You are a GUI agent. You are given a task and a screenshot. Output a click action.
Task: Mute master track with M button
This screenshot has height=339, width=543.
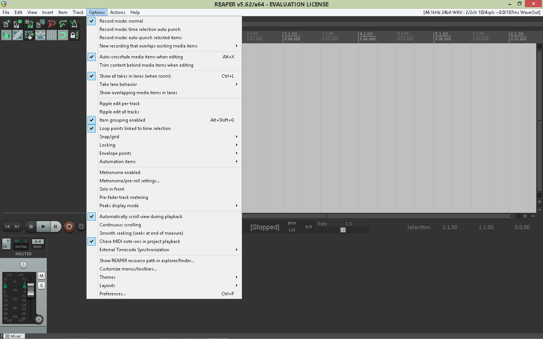pyautogui.click(x=41, y=276)
